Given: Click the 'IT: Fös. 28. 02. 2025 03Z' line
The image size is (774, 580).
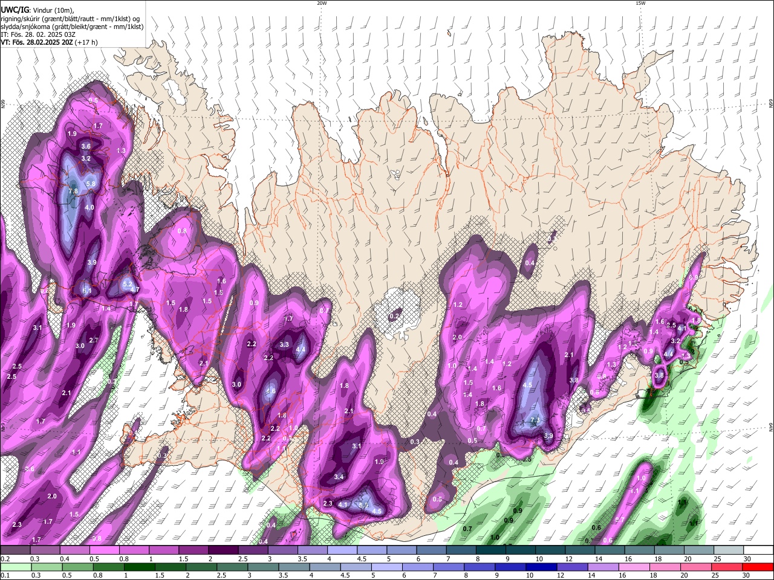Looking at the screenshot, I should [x=38, y=34].
